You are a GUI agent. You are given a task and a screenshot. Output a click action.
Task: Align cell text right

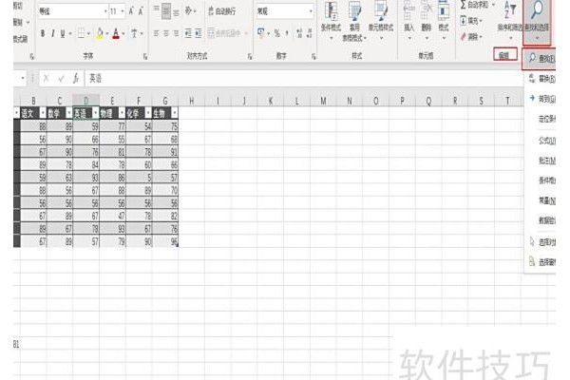(177, 33)
